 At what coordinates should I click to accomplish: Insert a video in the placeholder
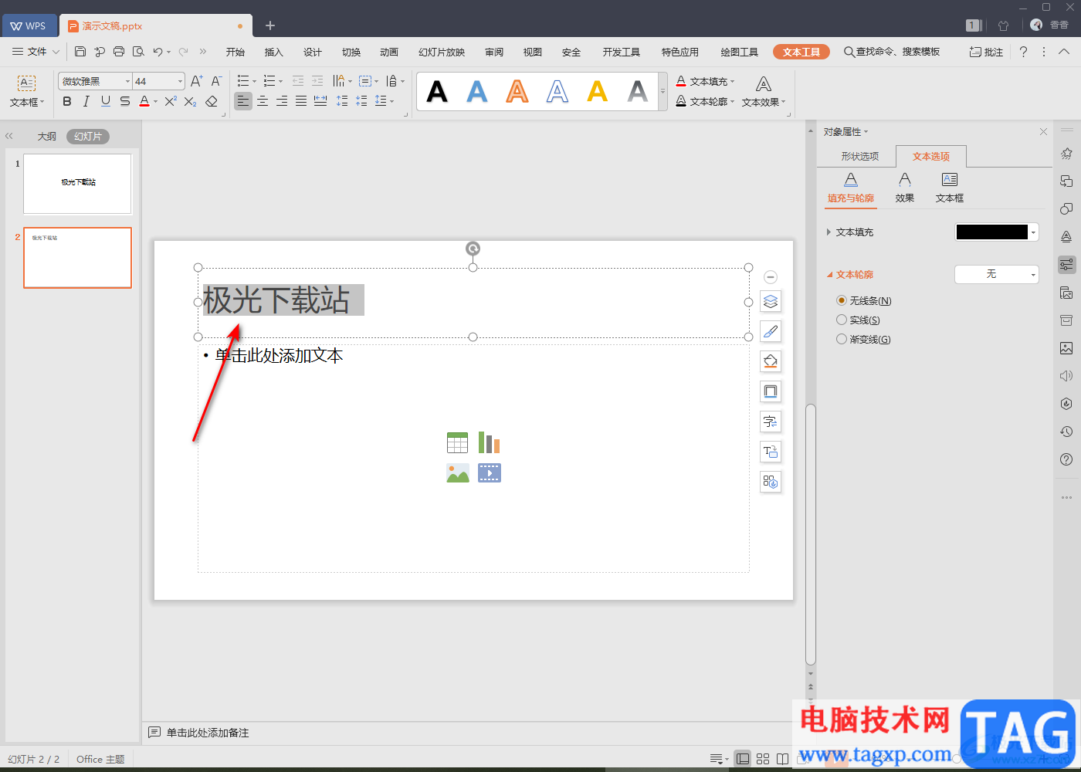(x=490, y=472)
